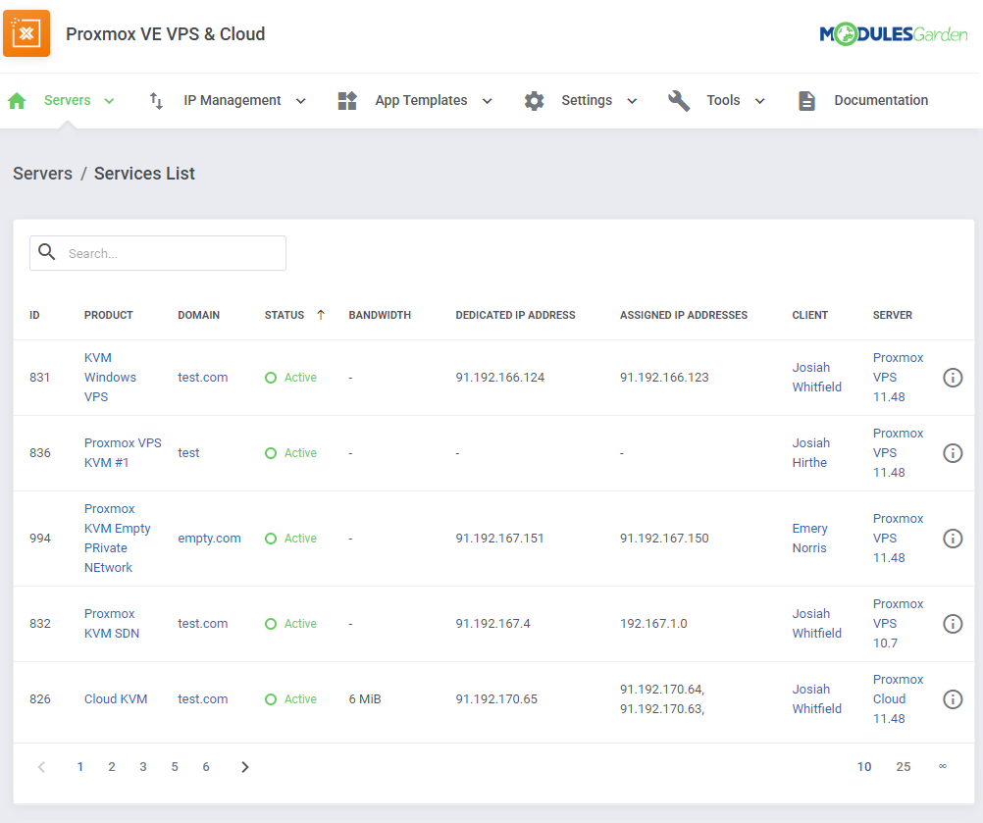Open Proxmox KVM Empty PRivate NEtwork link
Image resolution: width=983 pixels, height=823 pixels.
[x=117, y=538]
